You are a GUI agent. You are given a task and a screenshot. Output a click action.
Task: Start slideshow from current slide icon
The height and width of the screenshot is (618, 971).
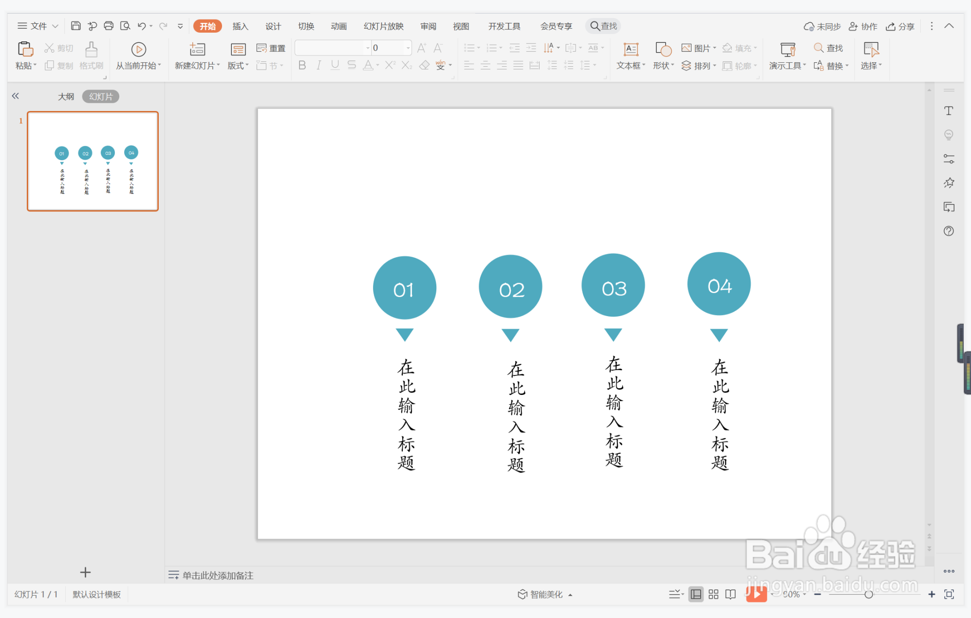[138, 49]
